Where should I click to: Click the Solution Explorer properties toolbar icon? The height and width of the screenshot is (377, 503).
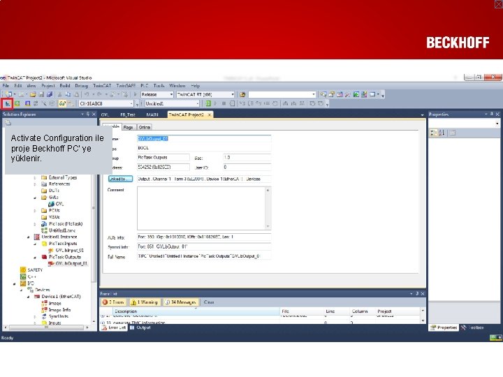pyautogui.click(x=8, y=123)
